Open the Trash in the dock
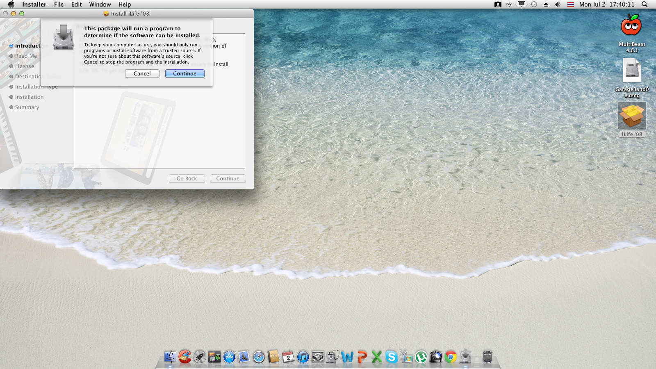The width and height of the screenshot is (656, 369). point(487,357)
